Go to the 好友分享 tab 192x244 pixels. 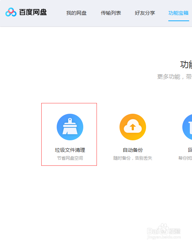click(145, 13)
